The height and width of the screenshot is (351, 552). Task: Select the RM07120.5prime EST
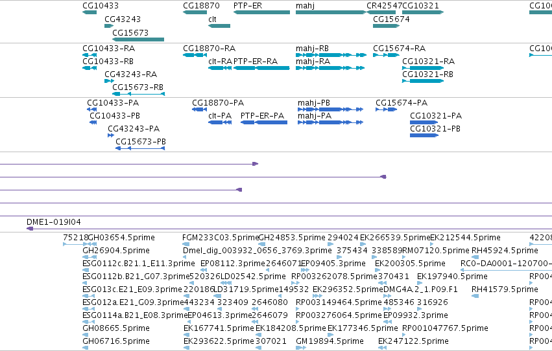point(405,257)
